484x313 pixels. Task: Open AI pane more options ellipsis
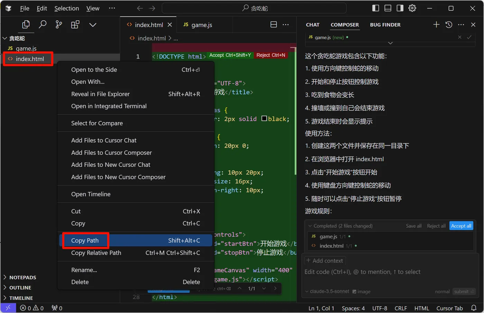click(x=461, y=25)
